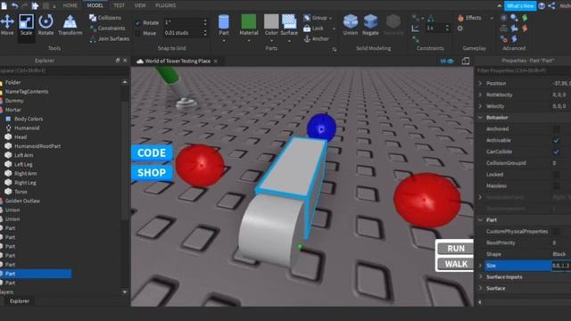Click the viewport maximize icon
The image size is (571, 321).
[x=466, y=62]
